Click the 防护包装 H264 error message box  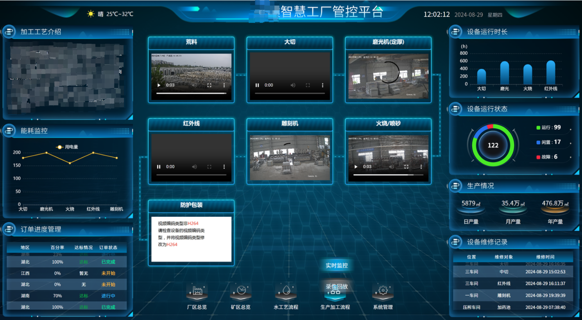pos(192,239)
